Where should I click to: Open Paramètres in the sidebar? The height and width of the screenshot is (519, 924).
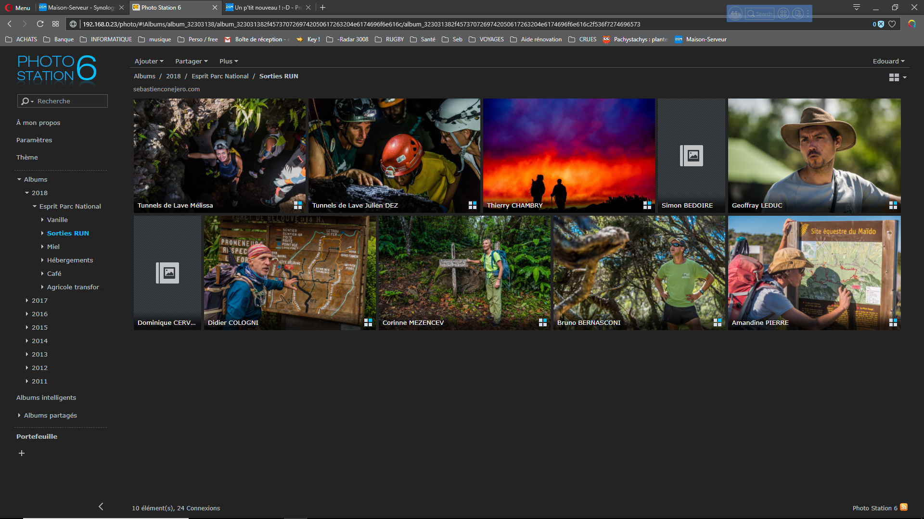(x=34, y=140)
